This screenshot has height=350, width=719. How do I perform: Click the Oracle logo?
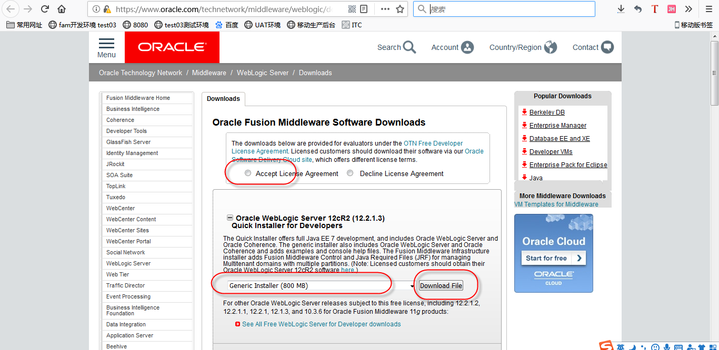tap(172, 47)
